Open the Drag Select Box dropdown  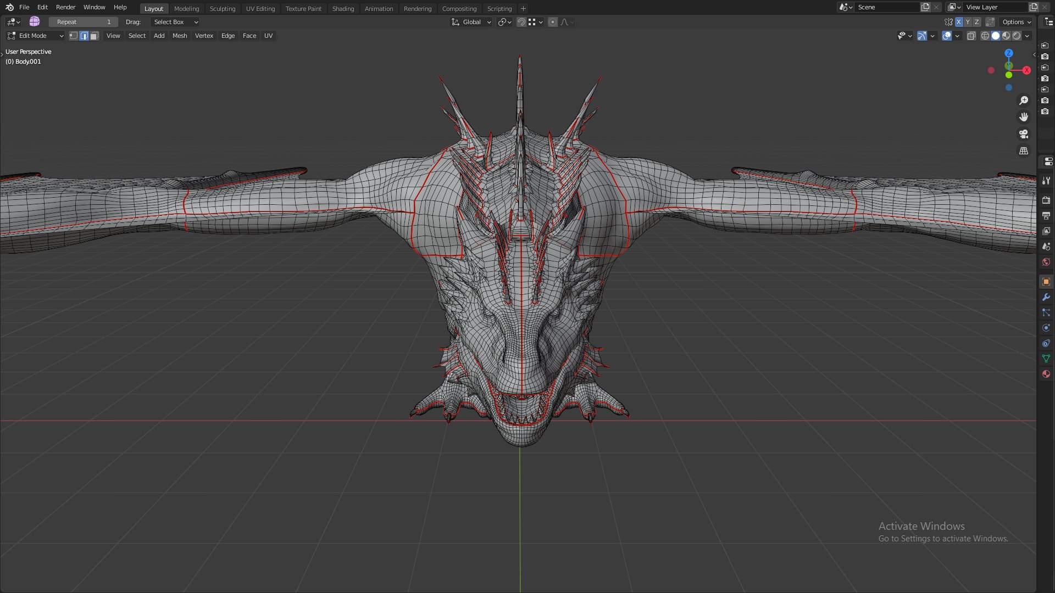coord(175,22)
